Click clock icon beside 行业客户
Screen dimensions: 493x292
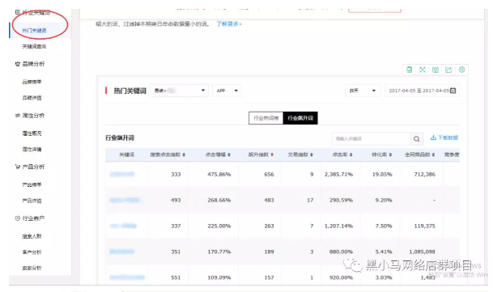[x=17, y=218]
